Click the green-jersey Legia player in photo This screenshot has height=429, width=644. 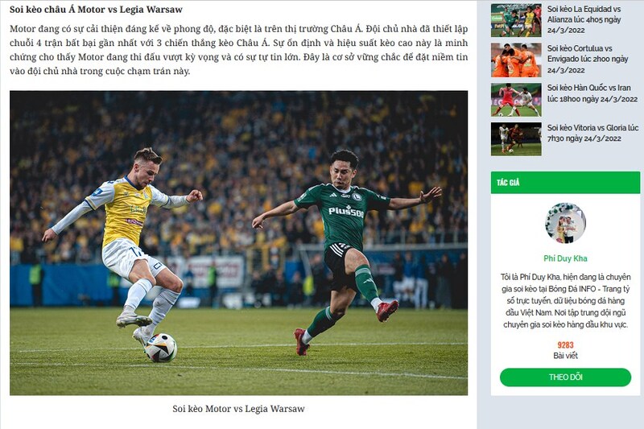(346, 251)
